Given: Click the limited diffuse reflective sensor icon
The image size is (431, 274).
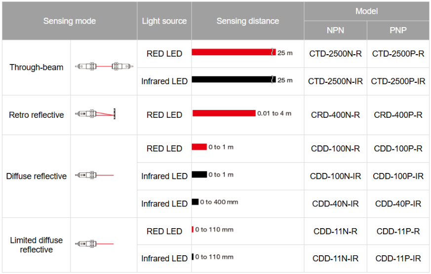Looking at the screenshot, I should tap(94, 243).
